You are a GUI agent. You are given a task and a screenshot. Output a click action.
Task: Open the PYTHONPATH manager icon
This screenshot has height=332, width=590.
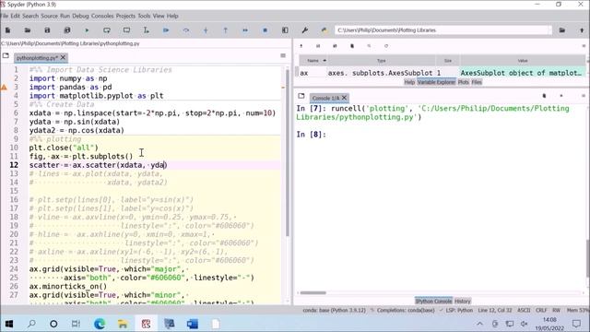click(324, 30)
